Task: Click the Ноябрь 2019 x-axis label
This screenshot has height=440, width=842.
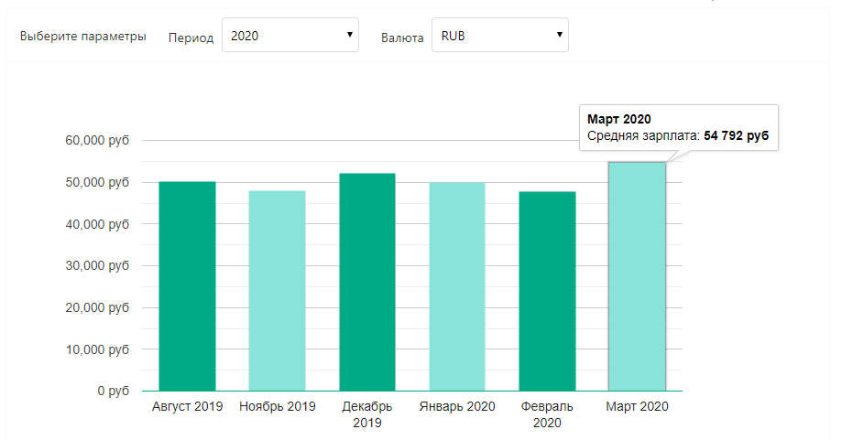Action: [277, 406]
